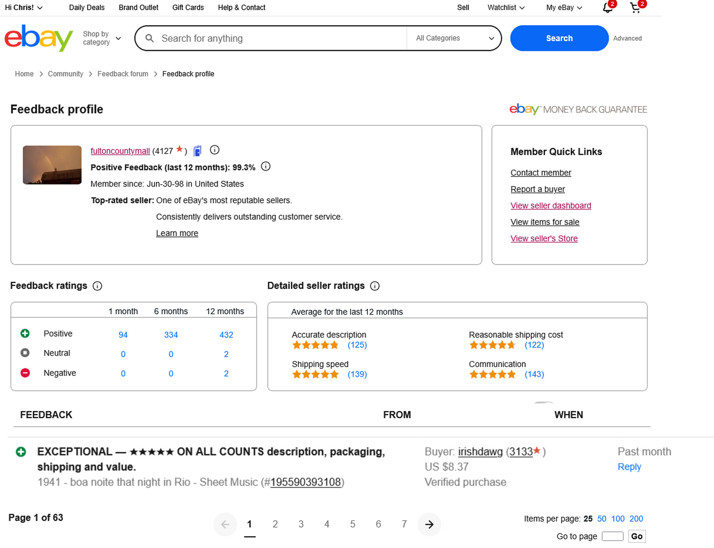The width and height of the screenshot is (714, 548).
Task: Open the View seller dashboard link
Action: coord(550,206)
